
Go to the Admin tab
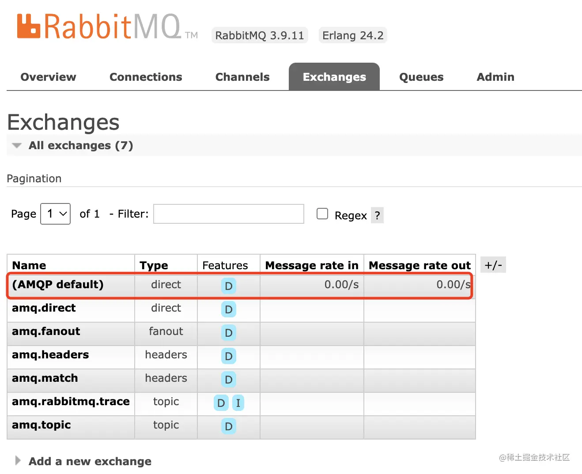pos(495,77)
